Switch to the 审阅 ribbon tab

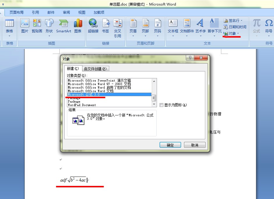pos(66,13)
